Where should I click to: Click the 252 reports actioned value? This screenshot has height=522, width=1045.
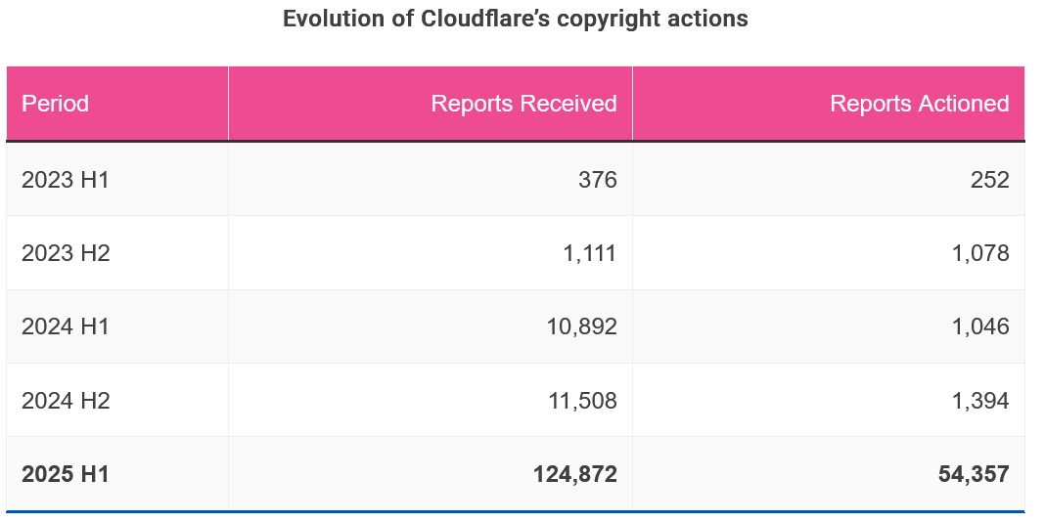pyautogui.click(x=989, y=179)
